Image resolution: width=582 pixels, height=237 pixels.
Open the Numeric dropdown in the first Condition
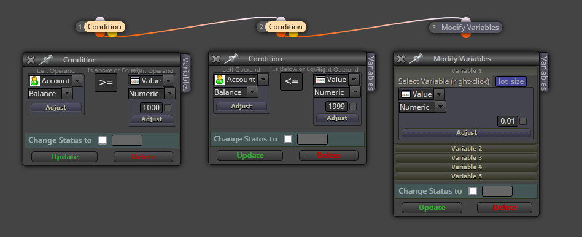pyautogui.click(x=169, y=94)
